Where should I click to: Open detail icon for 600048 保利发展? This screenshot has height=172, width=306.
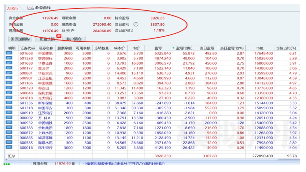pyautogui.click(x=9, y=93)
